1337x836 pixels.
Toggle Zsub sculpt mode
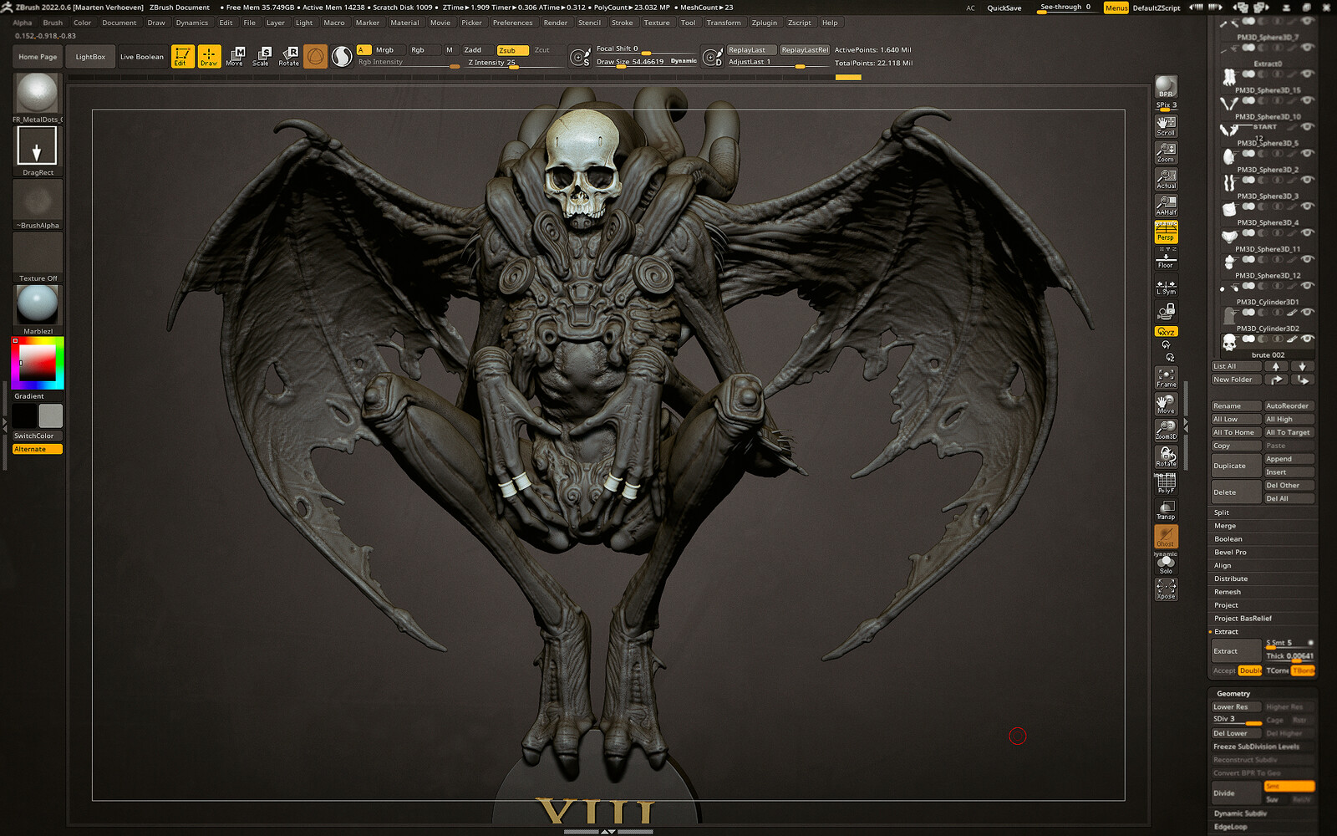(x=512, y=50)
